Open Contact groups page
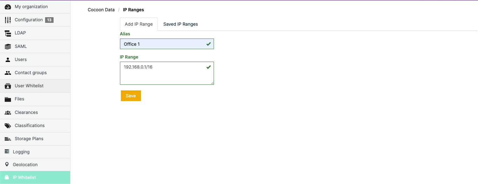This screenshot has width=478, height=184. click(x=35, y=73)
